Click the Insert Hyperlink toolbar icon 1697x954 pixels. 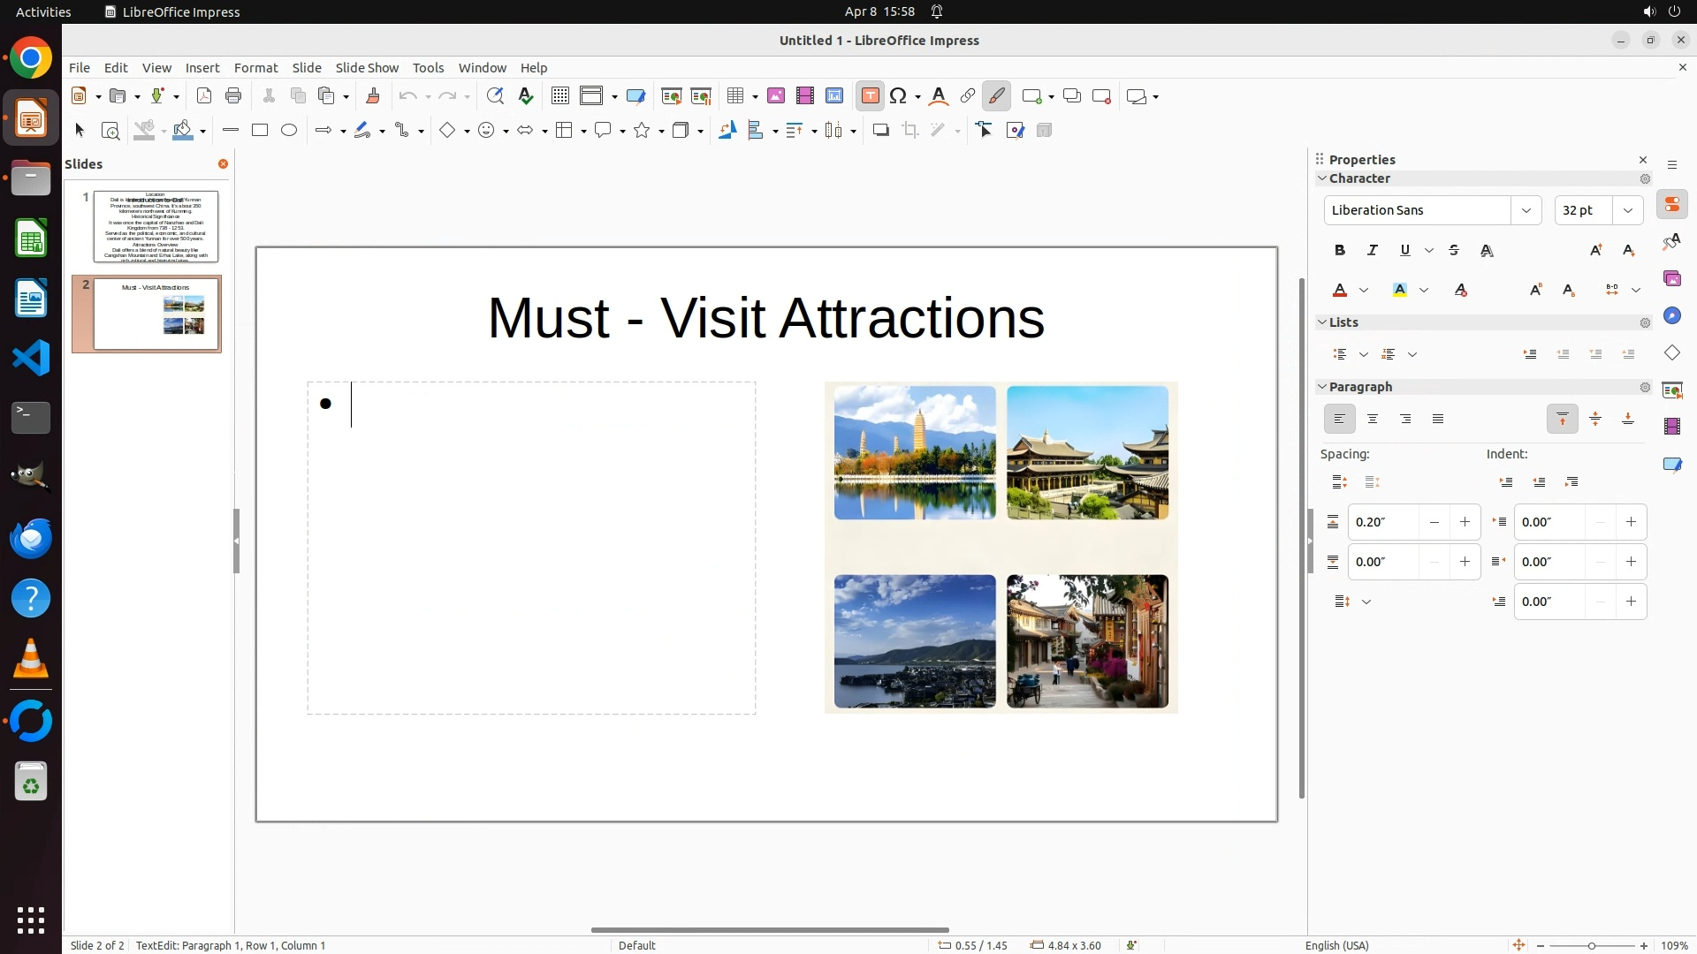tap(968, 96)
